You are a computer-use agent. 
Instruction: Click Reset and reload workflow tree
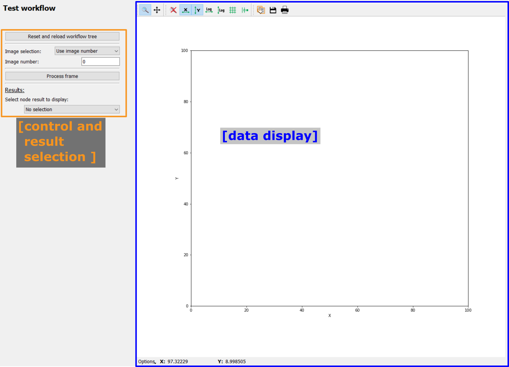click(x=62, y=37)
